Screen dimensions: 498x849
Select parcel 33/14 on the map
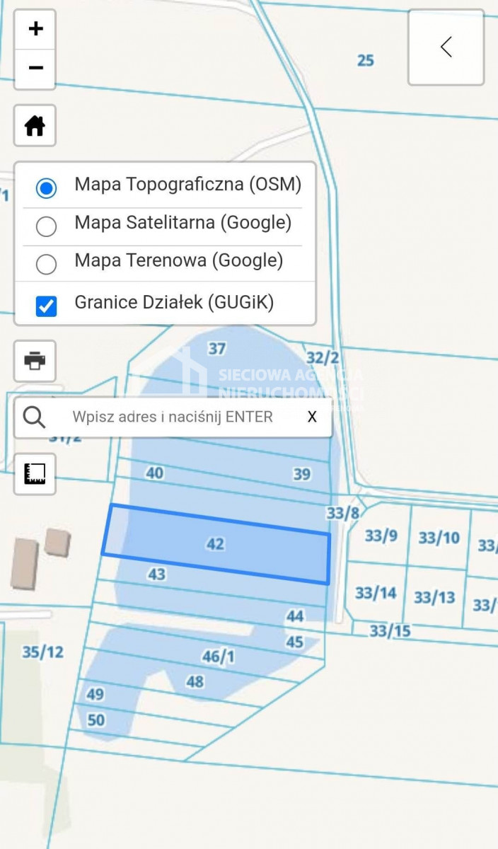tap(376, 592)
